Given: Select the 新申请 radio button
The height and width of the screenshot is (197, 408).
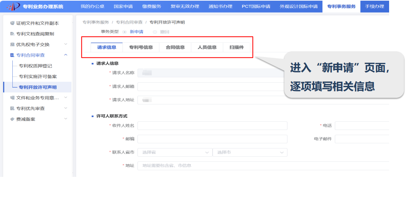Looking at the screenshot, I should (x=125, y=32).
